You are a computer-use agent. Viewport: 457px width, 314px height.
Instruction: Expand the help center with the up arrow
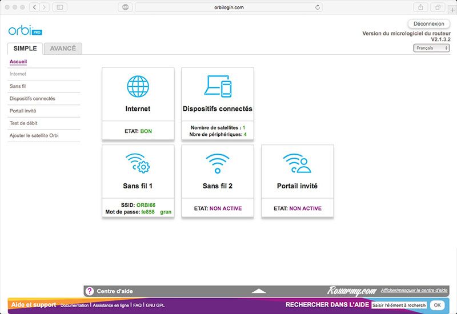(x=259, y=291)
